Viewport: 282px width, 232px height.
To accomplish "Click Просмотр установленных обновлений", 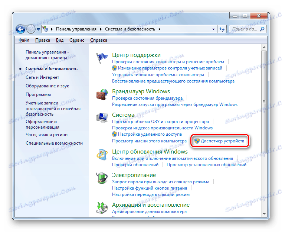I will (x=206, y=165).
